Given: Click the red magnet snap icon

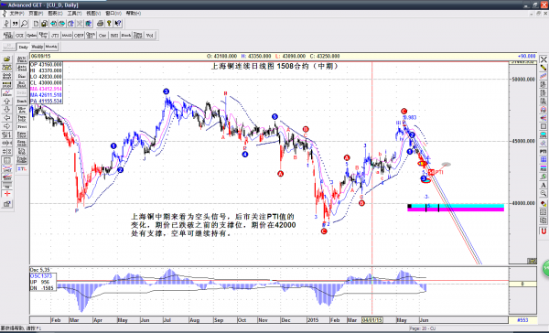Looking at the screenshot, I should (x=543, y=231).
